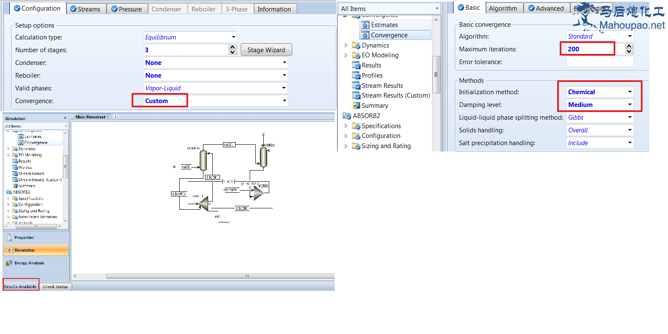
Task: Expand the EO Modeling node in the large tree
Action: click(x=346, y=55)
